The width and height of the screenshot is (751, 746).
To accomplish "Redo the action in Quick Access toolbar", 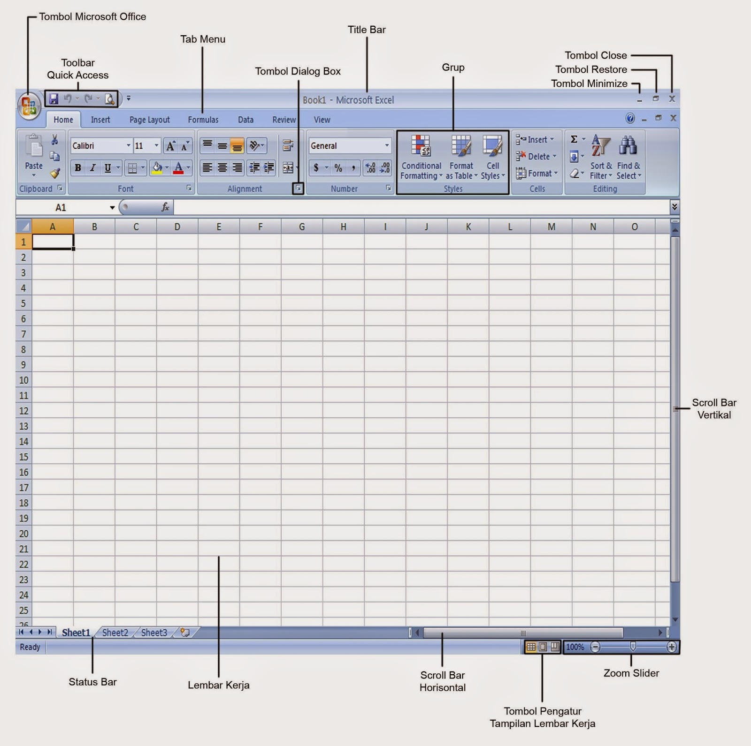I will coord(88,99).
